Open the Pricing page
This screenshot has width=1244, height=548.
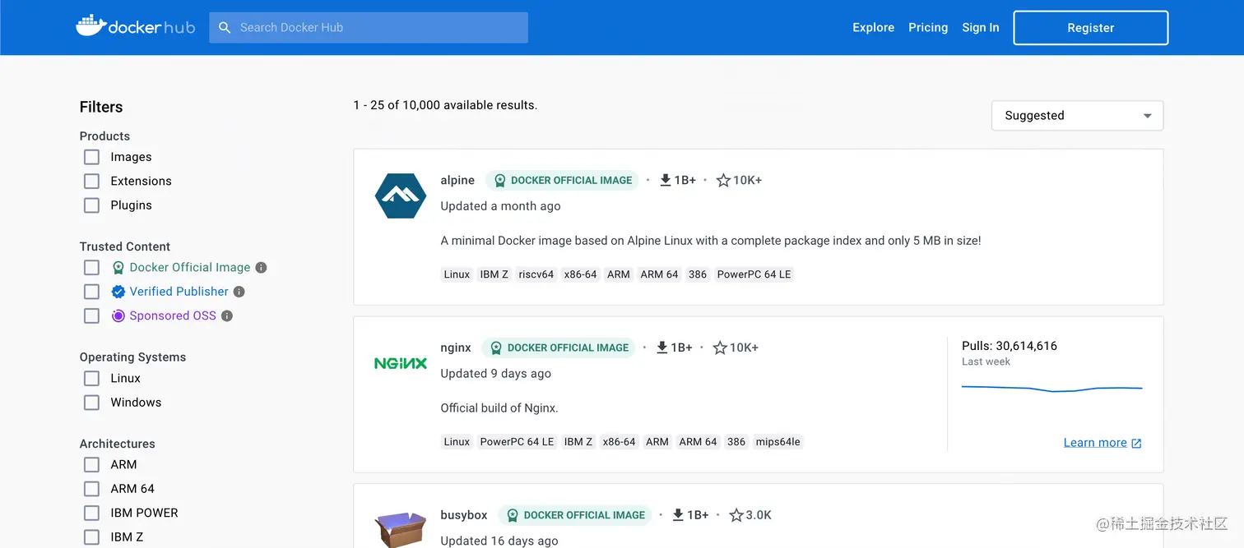click(928, 27)
